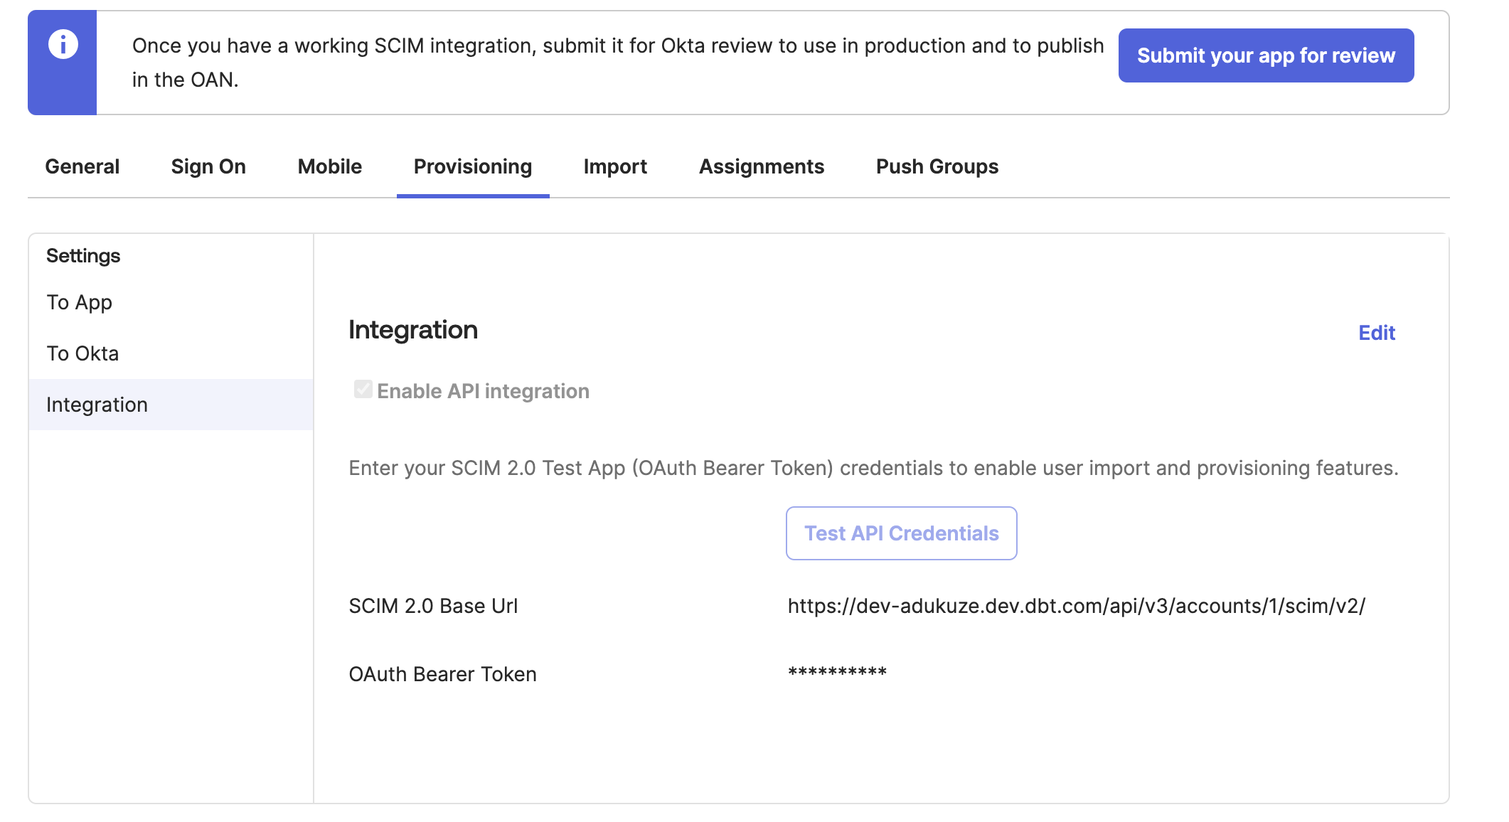Click Submit your app for review
Screen dimensions: 1509x822
(x=1265, y=55)
